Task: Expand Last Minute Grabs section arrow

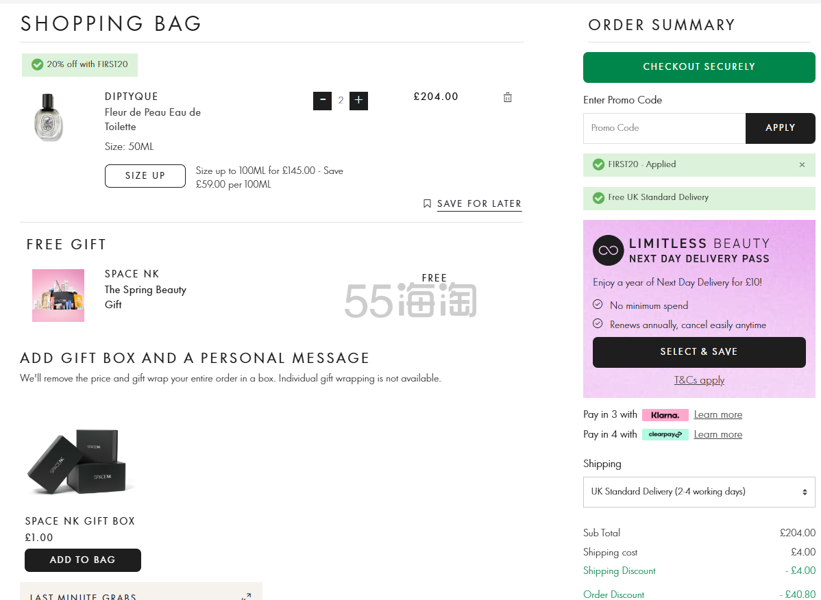Action: [x=246, y=597]
